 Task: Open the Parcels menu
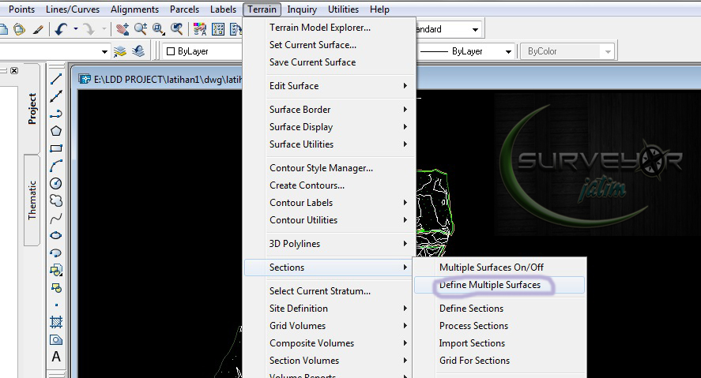tap(184, 9)
